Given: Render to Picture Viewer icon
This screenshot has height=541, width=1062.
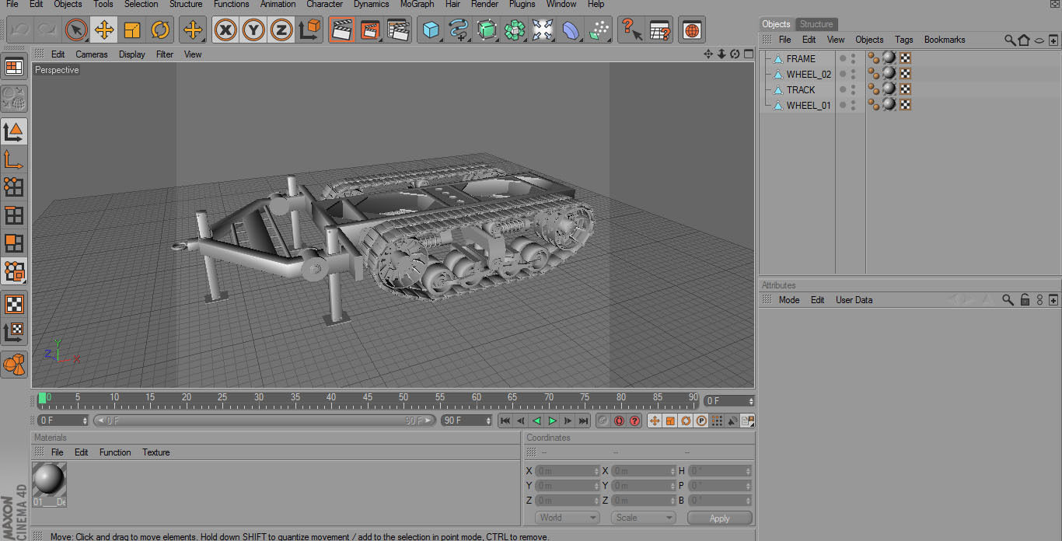Looking at the screenshot, I should [370, 30].
